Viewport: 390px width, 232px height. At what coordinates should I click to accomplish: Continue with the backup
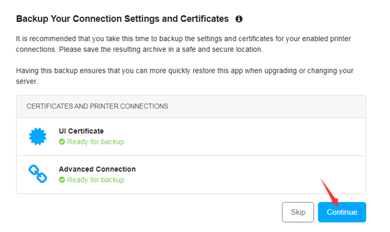(342, 212)
